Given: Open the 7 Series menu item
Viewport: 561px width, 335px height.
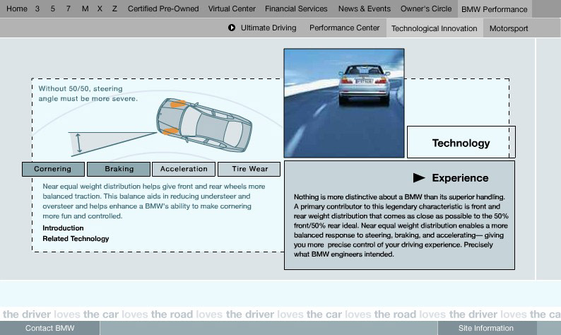Looking at the screenshot, I should (69, 8).
